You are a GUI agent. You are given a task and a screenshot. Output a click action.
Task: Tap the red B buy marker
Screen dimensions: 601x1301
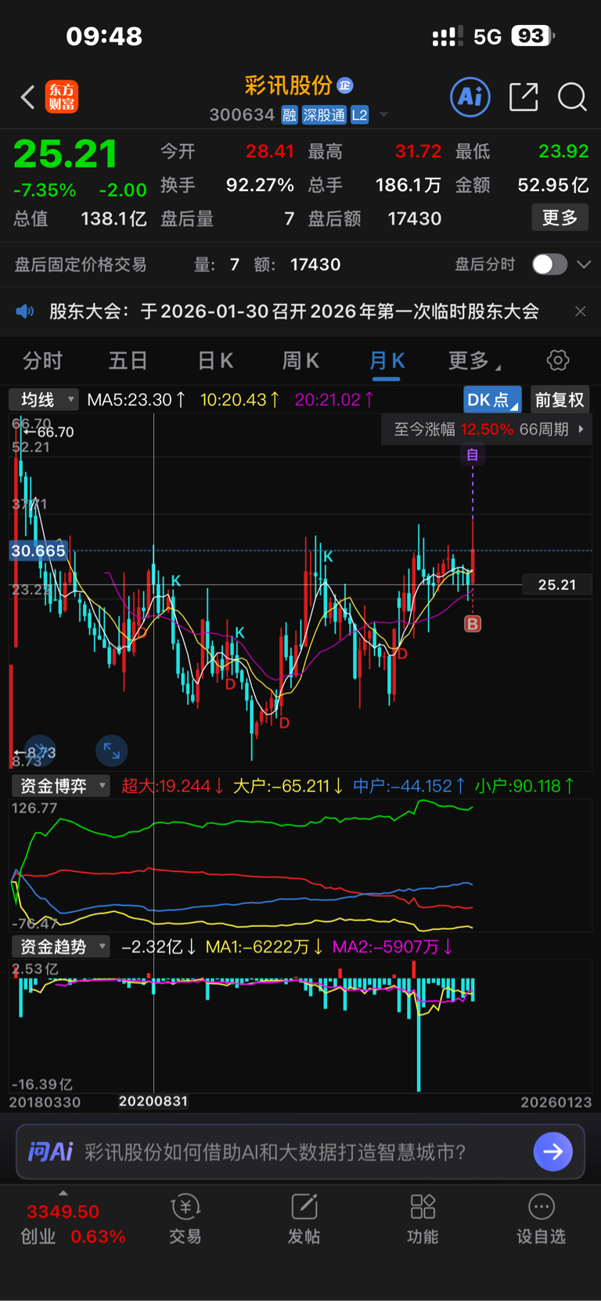[473, 624]
